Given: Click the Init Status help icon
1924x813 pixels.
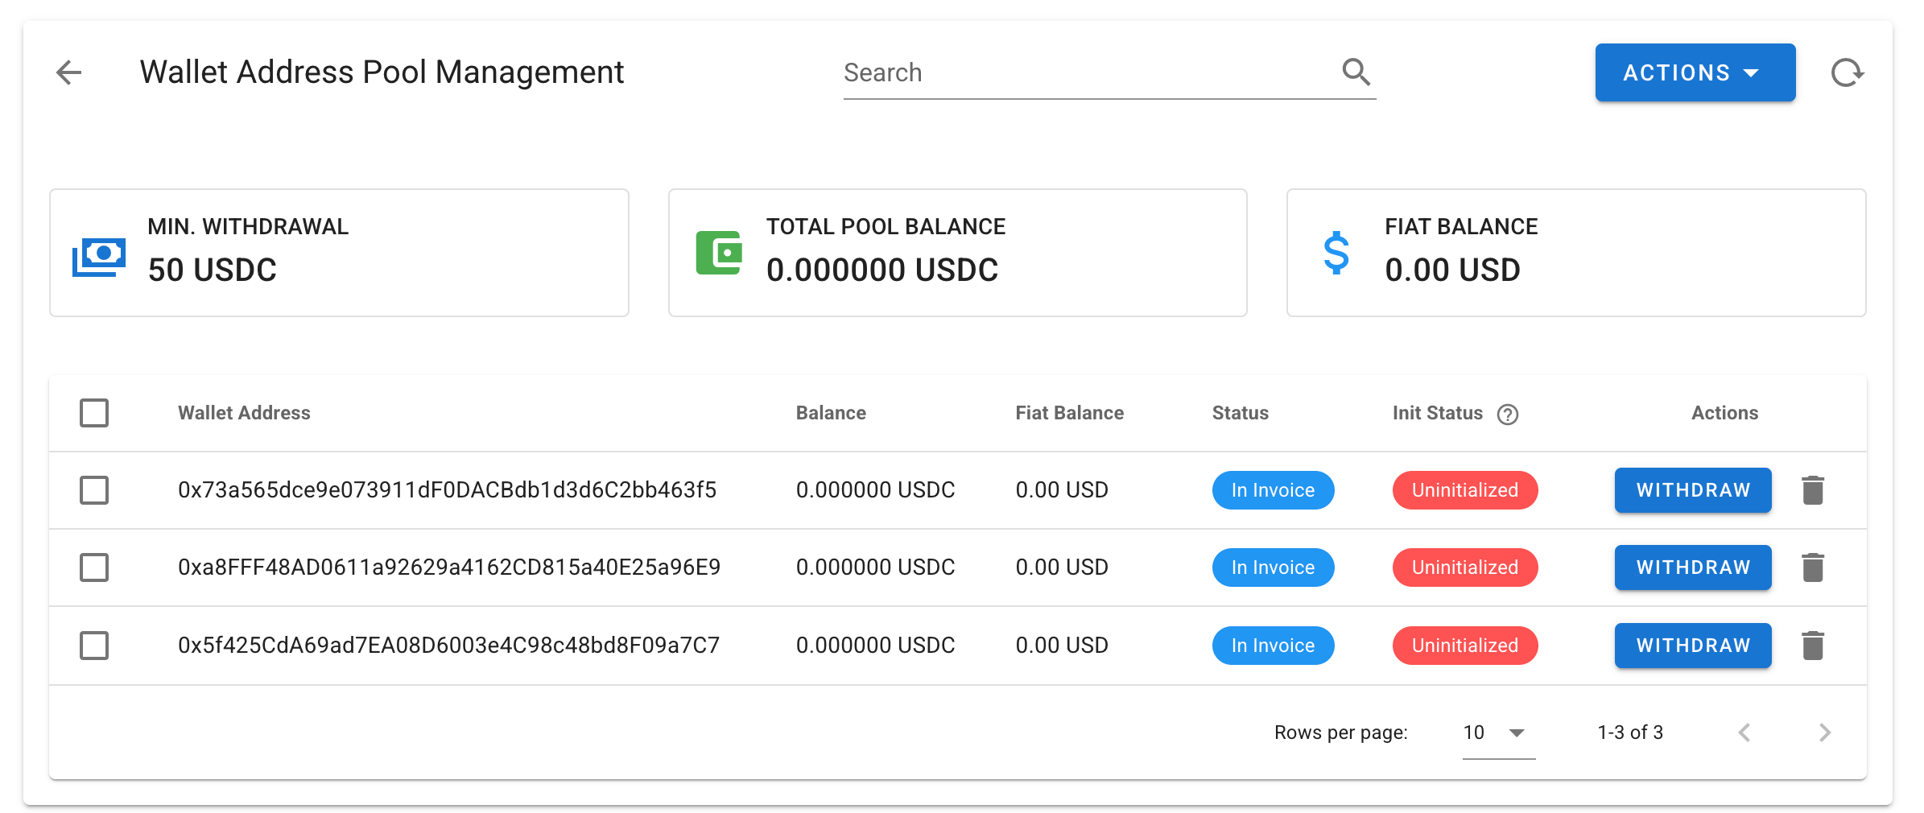Looking at the screenshot, I should [x=1507, y=414].
